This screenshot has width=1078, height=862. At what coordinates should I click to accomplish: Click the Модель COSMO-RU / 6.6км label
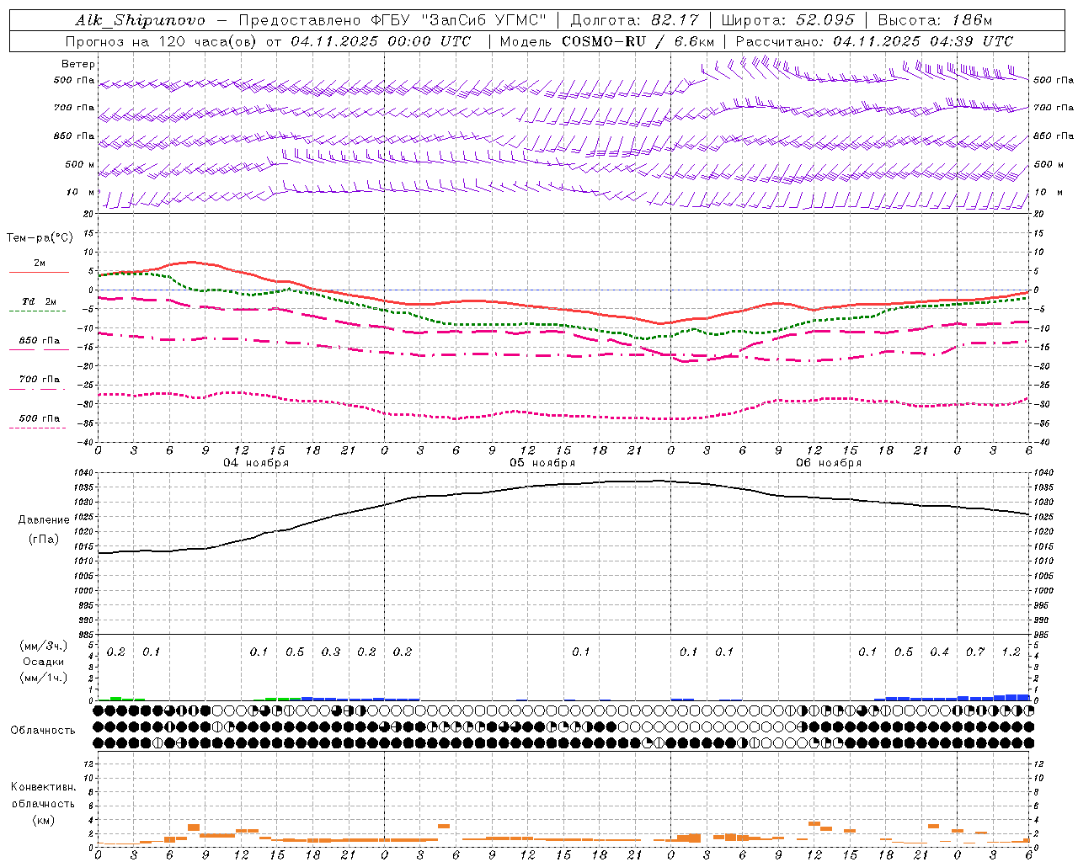click(x=607, y=41)
